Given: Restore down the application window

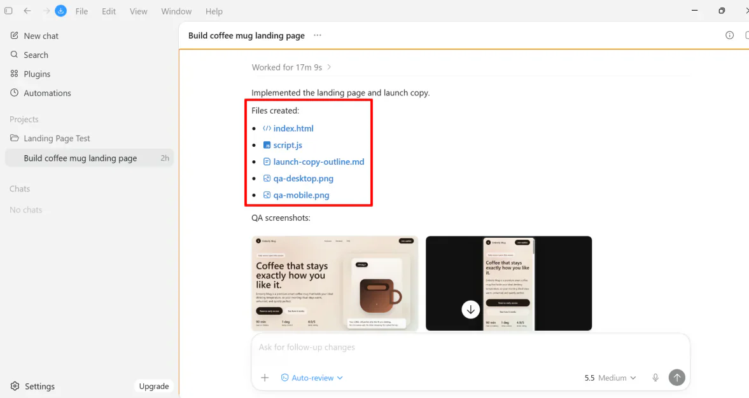Looking at the screenshot, I should tap(721, 11).
